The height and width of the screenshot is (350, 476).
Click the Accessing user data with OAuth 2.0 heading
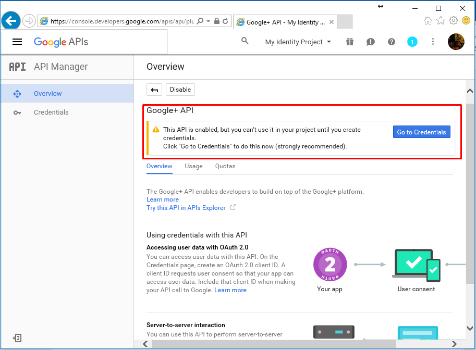197,247
